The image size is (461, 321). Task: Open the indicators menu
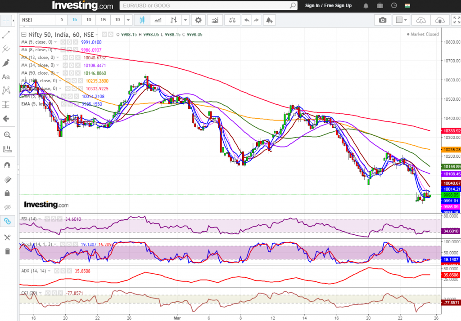tap(215, 20)
